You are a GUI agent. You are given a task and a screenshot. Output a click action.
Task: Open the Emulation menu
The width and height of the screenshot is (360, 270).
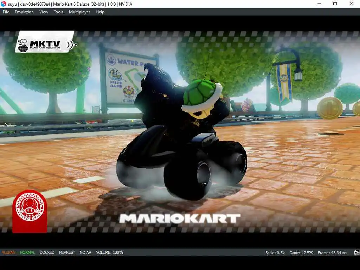[x=24, y=12]
